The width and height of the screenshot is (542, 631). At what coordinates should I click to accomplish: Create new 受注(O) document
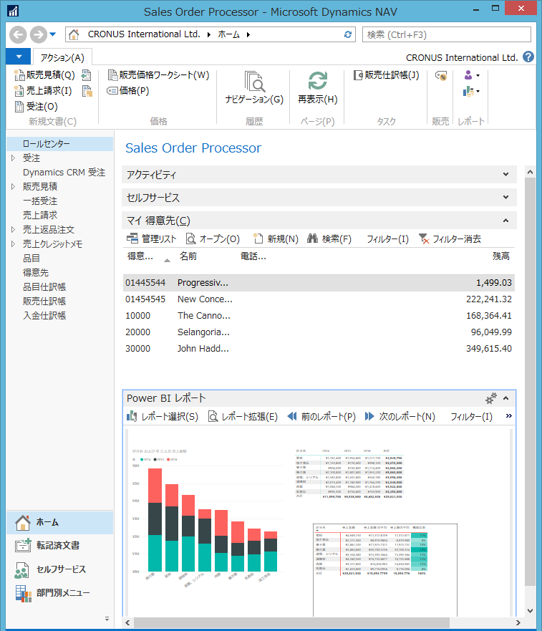tap(37, 107)
